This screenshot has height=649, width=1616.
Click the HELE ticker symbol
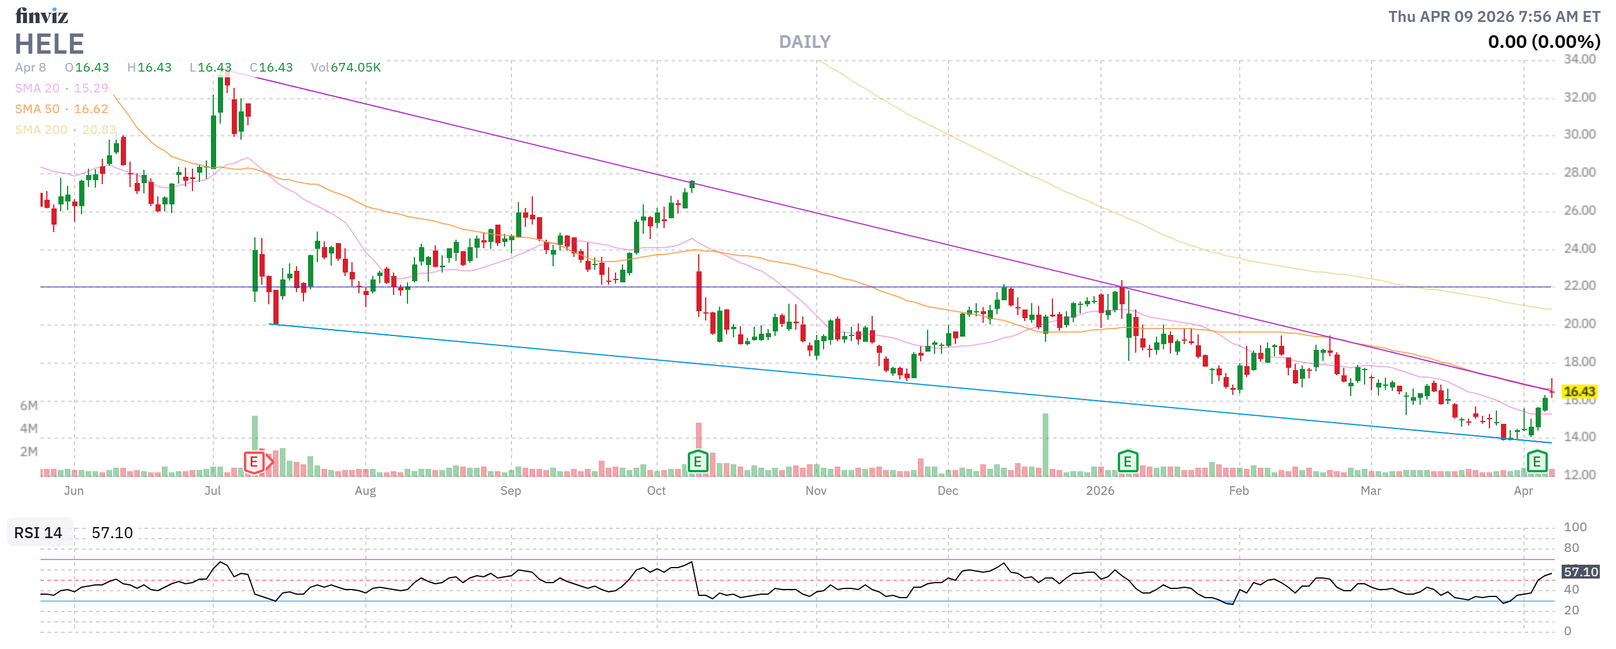coord(50,44)
